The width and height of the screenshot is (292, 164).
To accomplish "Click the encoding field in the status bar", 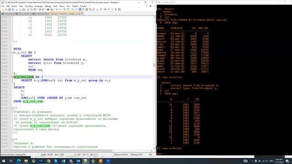I will (137, 154).
